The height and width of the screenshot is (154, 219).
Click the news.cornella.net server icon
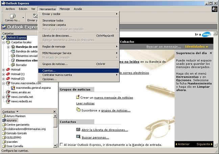tap(8, 97)
